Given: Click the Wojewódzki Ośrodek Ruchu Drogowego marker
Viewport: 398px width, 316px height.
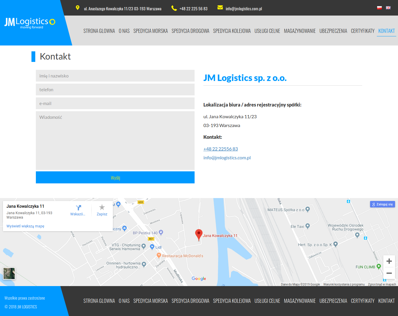Looking at the screenshot, I should tap(357, 235).
